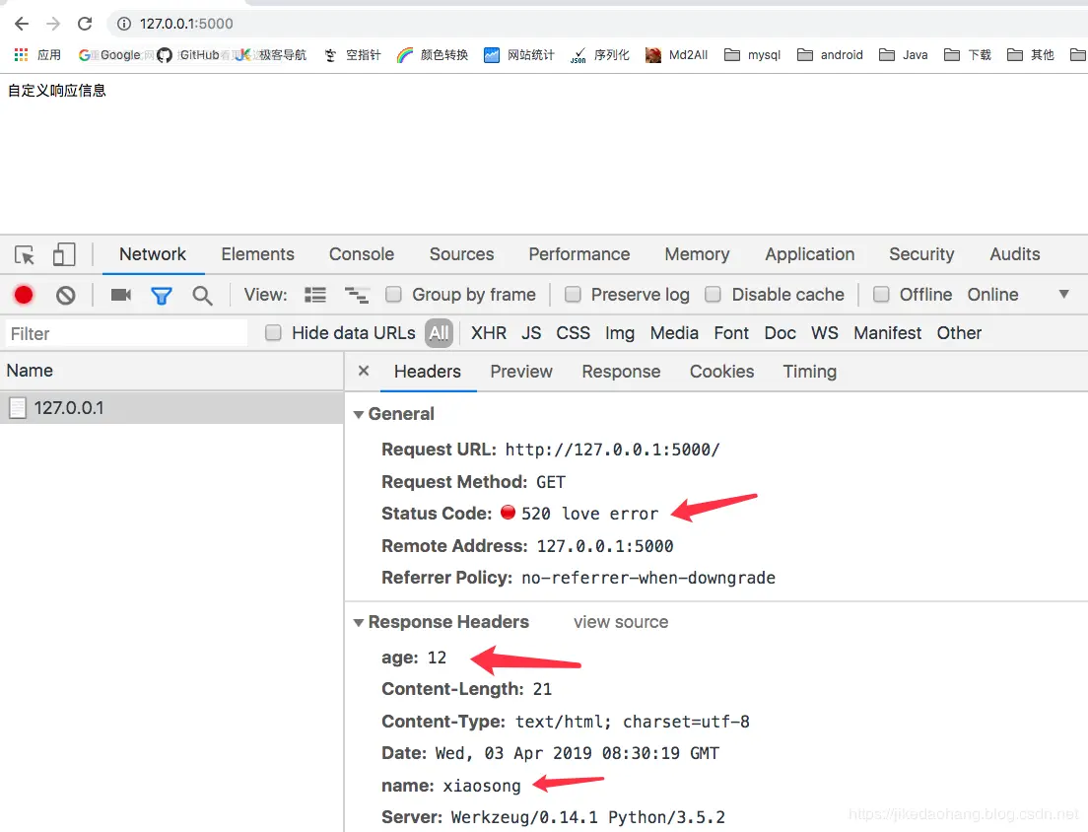Go back with the browser back arrow
Screen dimensions: 1088x832
click(x=22, y=24)
